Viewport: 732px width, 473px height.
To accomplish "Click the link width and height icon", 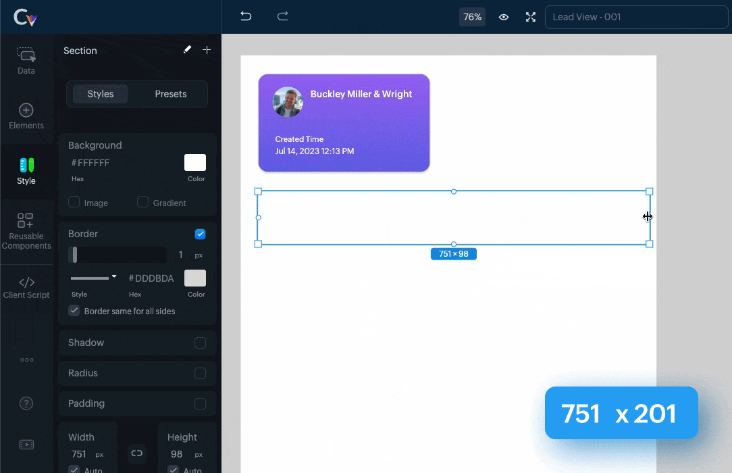I will 137,453.
